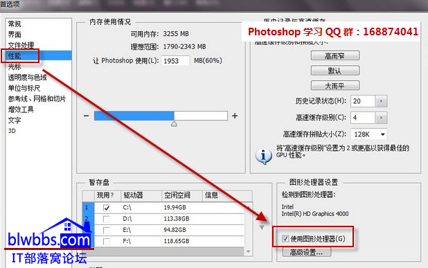
Task: Click the 历史记录状态 value field
Action: pyautogui.click(x=363, y=101)
